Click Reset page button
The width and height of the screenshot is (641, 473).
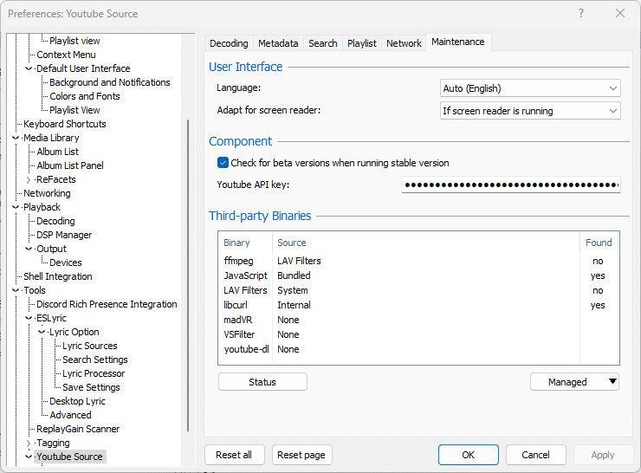(x=301, y=455)
